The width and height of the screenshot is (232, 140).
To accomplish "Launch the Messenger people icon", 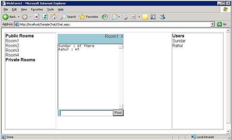I will coord(162,17).
